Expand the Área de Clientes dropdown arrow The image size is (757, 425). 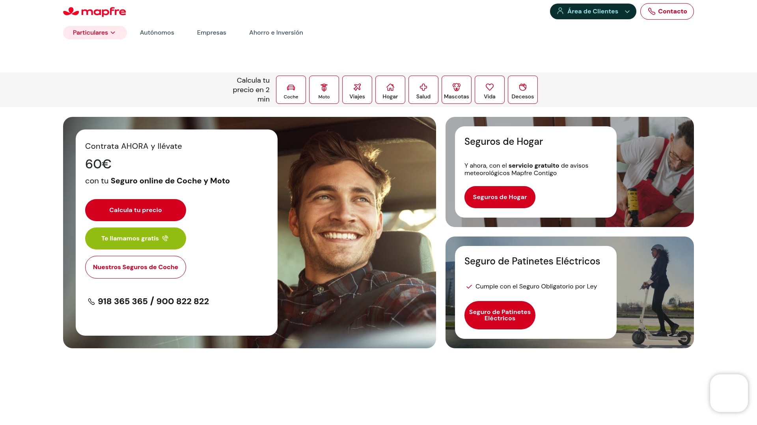627,11
